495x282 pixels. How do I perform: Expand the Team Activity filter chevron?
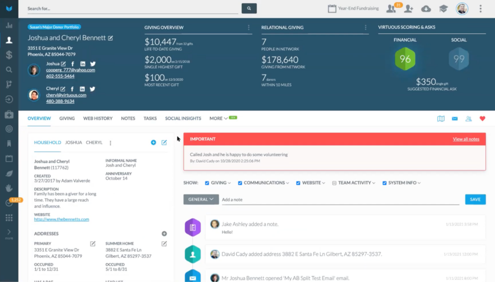pos(374,183)
